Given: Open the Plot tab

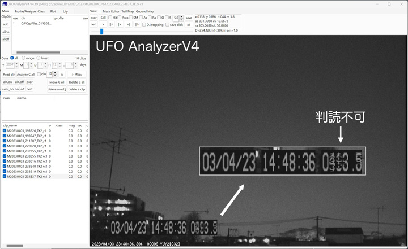Looking at the screenshot, I should (x=53, y=11).
